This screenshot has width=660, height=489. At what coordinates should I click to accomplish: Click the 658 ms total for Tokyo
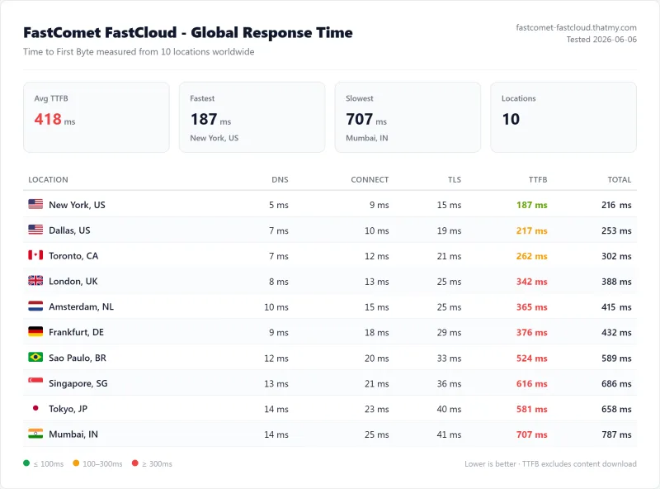(x=616, y=409)
